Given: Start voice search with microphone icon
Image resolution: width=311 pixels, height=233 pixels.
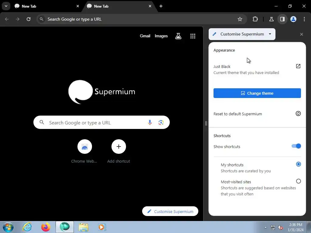Looking at the screenshot, I should coord(150,123).
